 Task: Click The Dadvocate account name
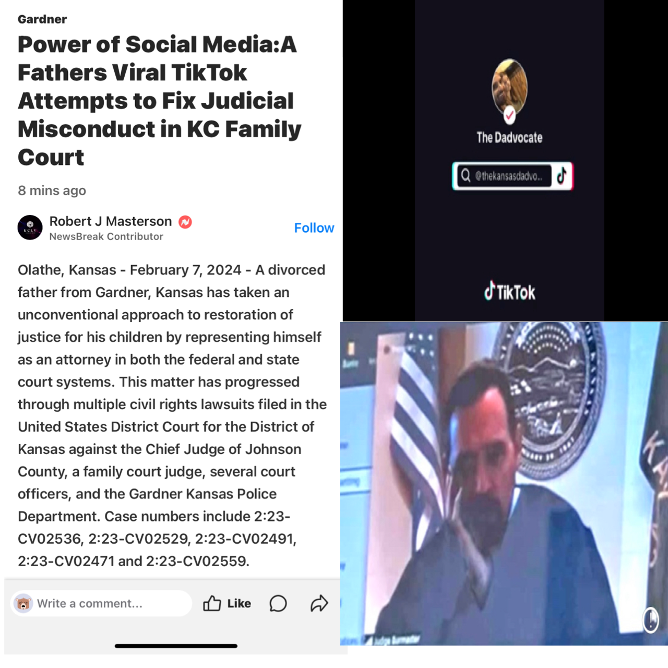509,138
